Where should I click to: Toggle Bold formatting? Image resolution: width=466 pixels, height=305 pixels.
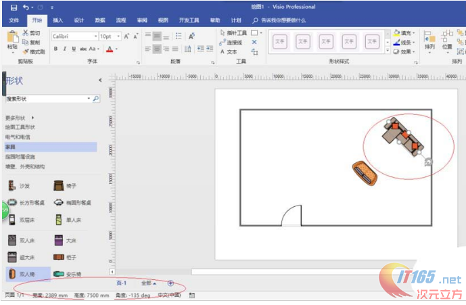[55, 49]
